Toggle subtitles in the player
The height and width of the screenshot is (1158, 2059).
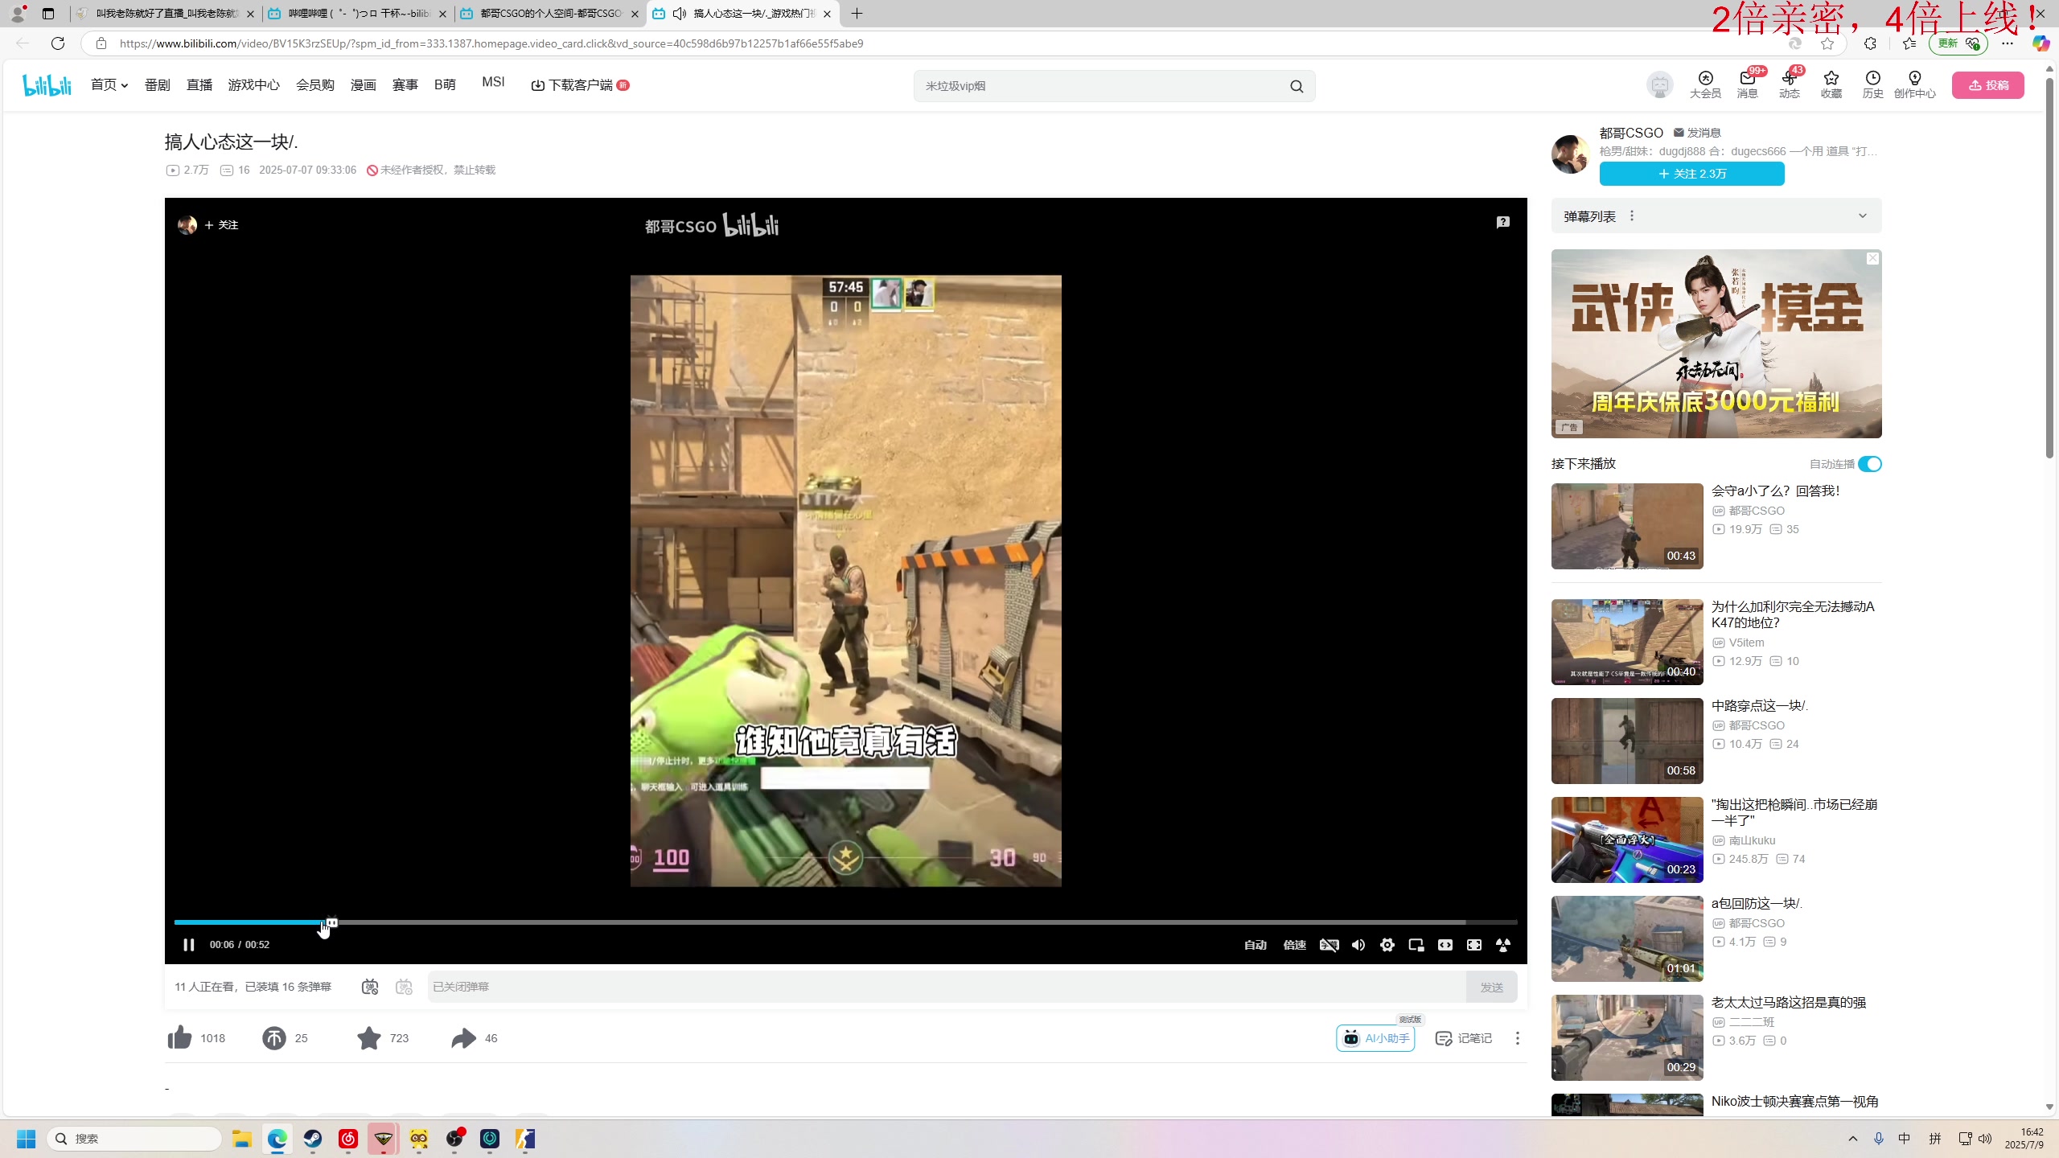click(1330, 945)
